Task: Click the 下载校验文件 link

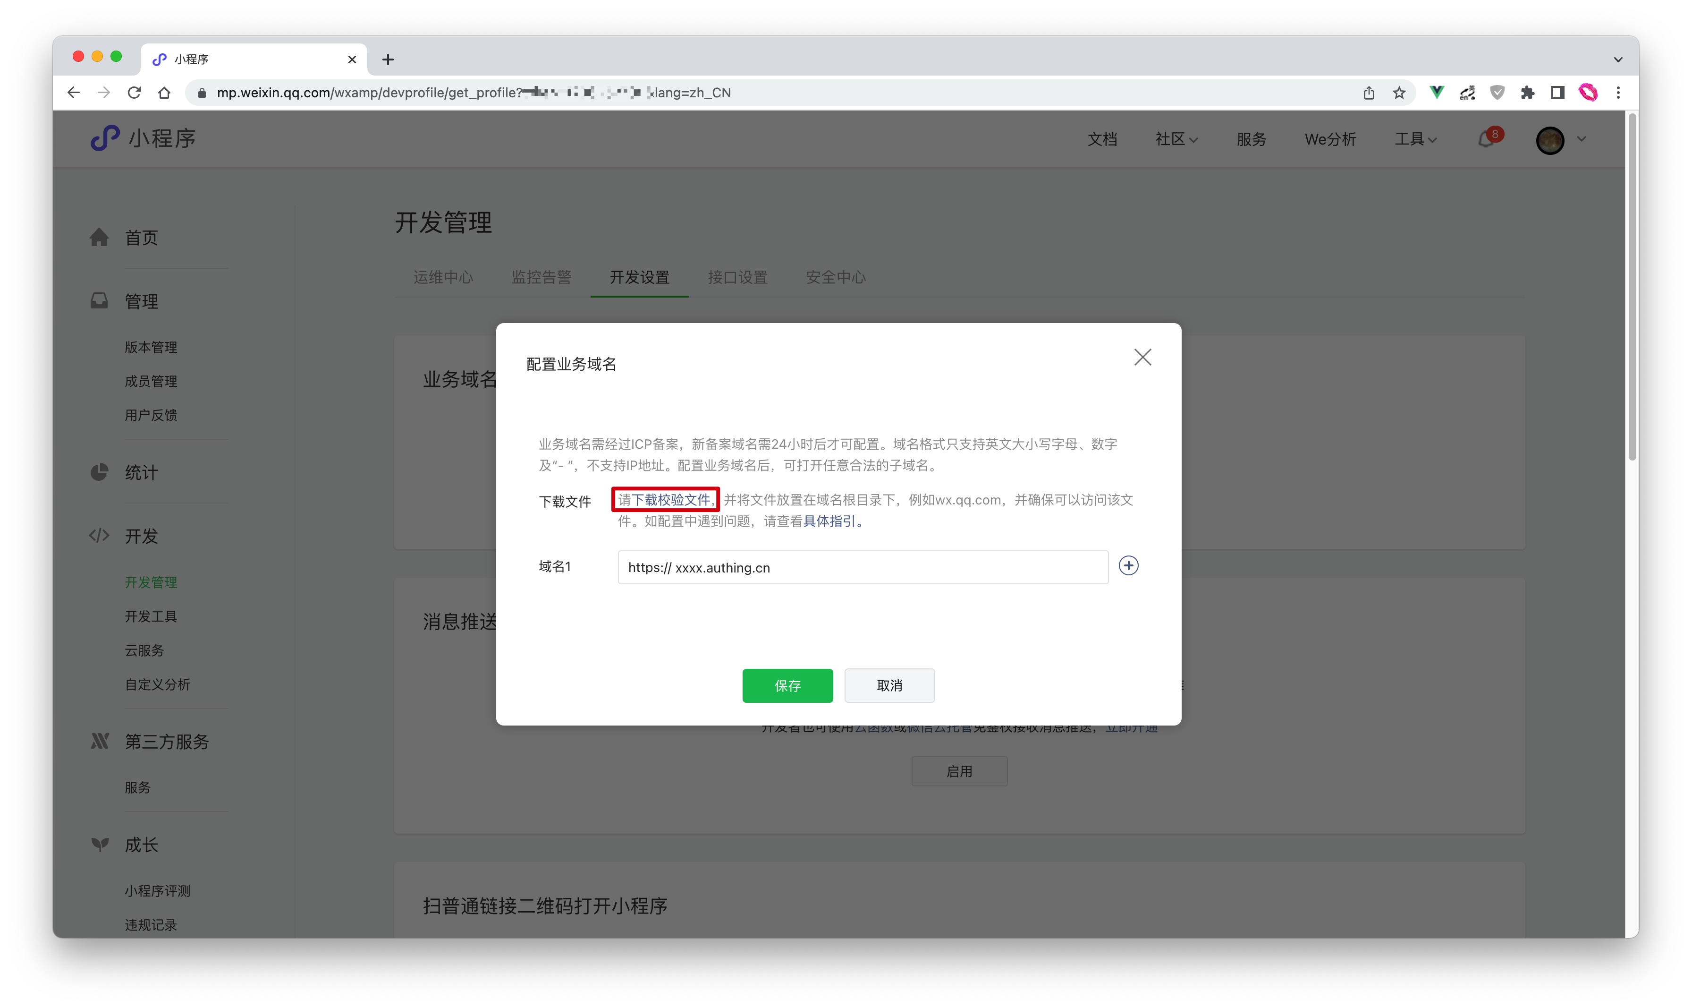Action: pos(670,500)
